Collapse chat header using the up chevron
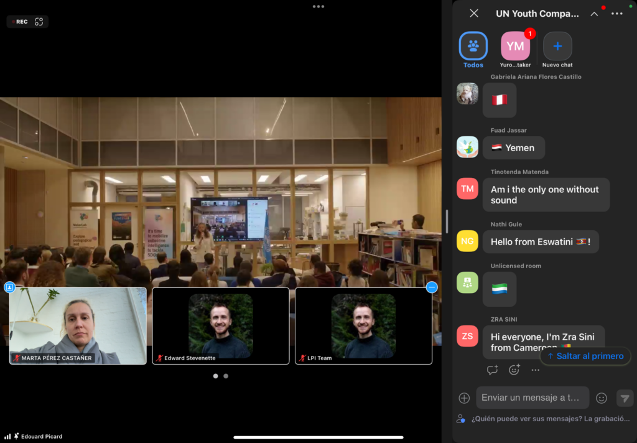Image resolution: width=637 pixels, height=443 pixels. pos(594,14)
